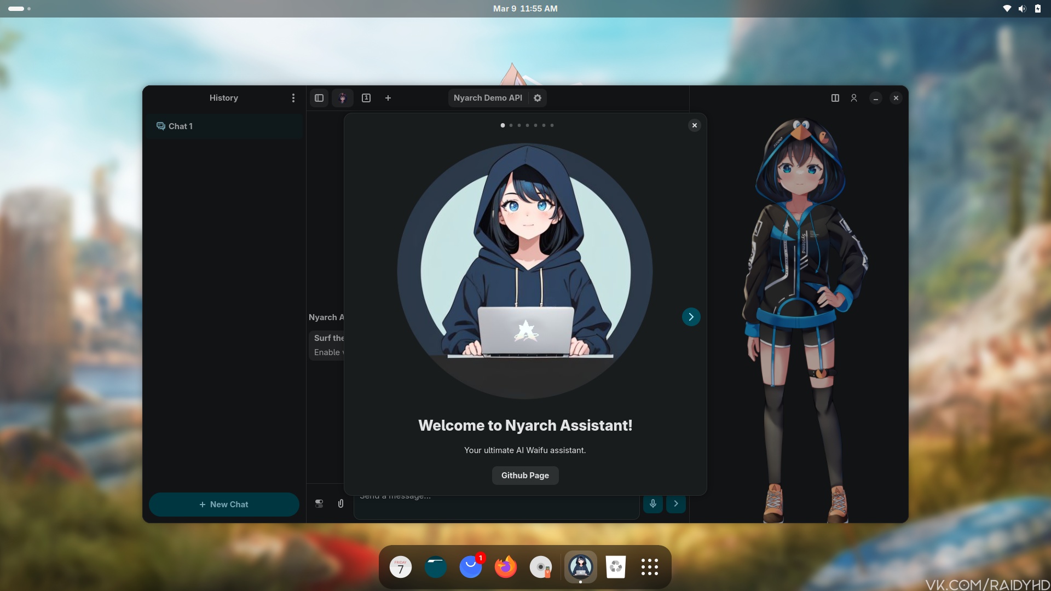This screenshot has height=591, width=1051.
Task: Toggle the history sidebar panel icon
Action: pyautogui.click(x=319, y=98)
